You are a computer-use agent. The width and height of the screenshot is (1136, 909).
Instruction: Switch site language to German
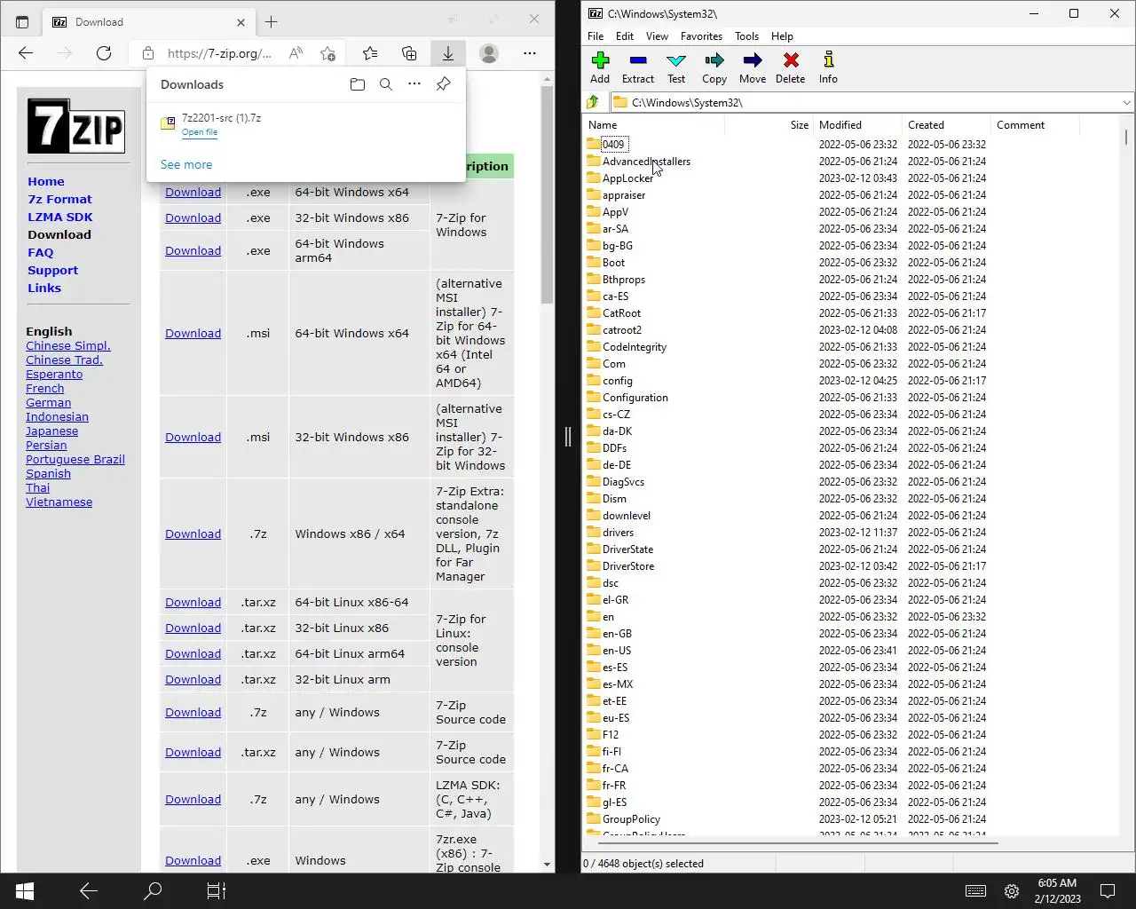(x=48, y=402)
